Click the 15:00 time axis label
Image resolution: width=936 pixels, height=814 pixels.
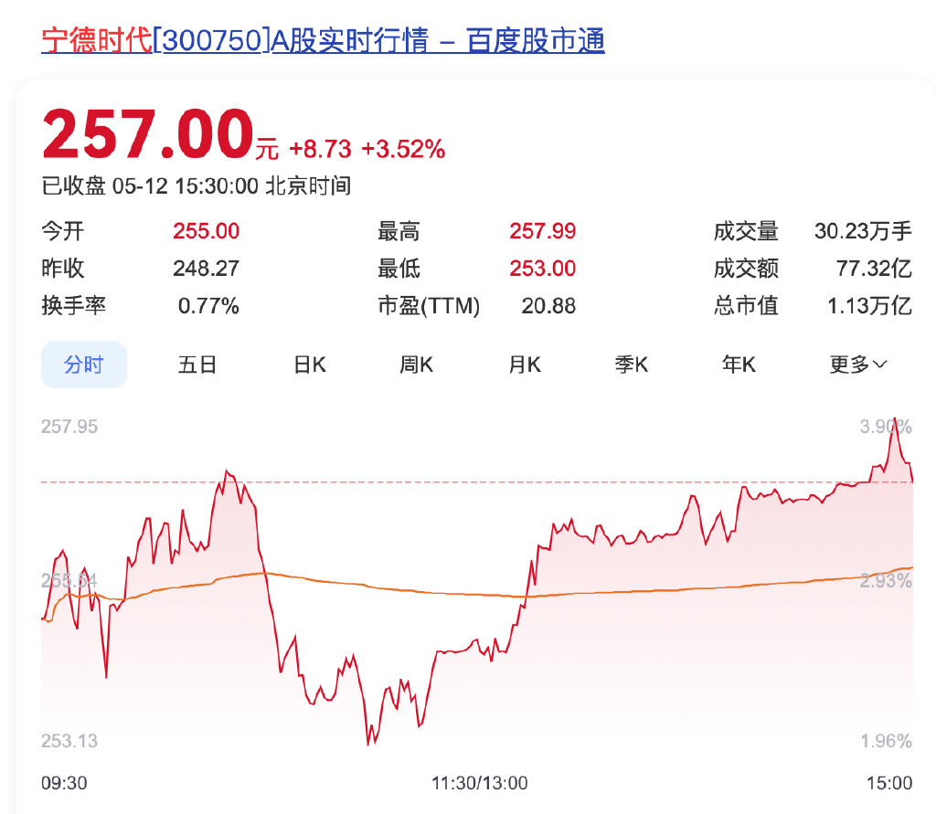click(x=889, y=782)
